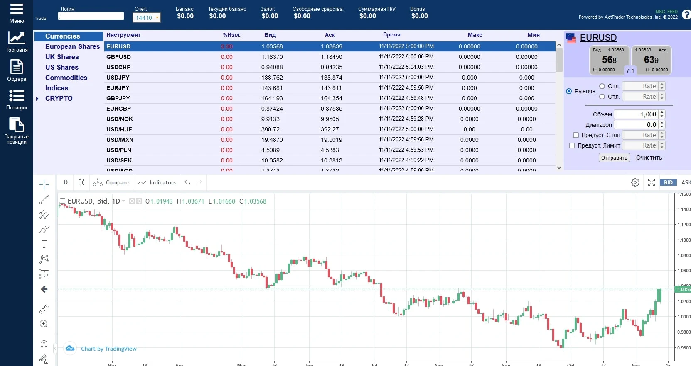The image size is (691, 366).
Task: Undo last chart action
Action: pos(187,182)
